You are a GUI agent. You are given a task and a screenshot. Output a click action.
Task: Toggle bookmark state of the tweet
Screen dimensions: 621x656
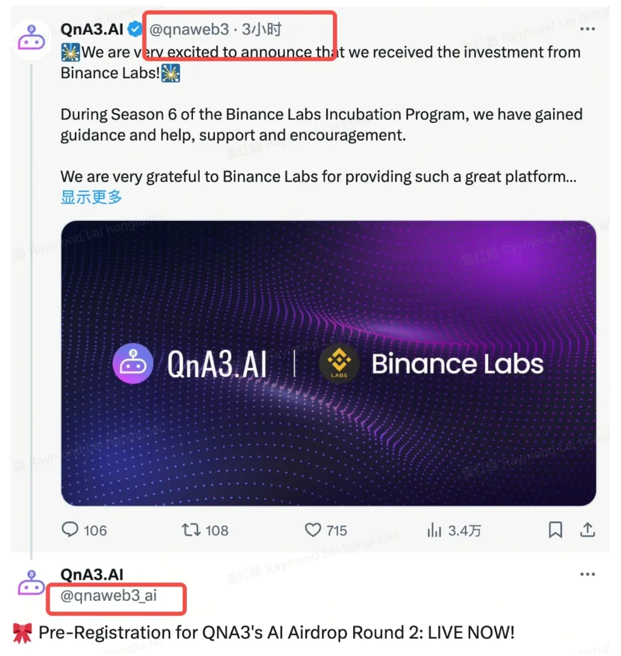(x=555, y=530)
